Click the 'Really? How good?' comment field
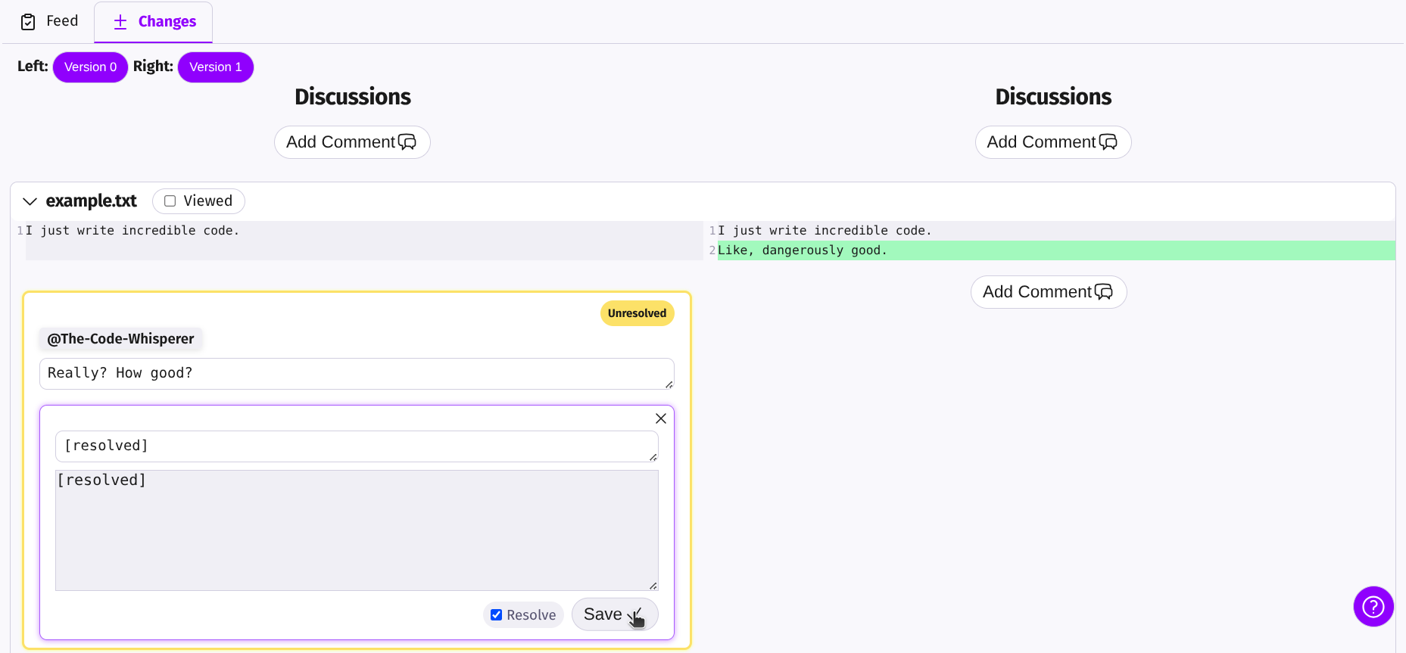Viewport: 1406px width, 653px height. click(357, 374)
